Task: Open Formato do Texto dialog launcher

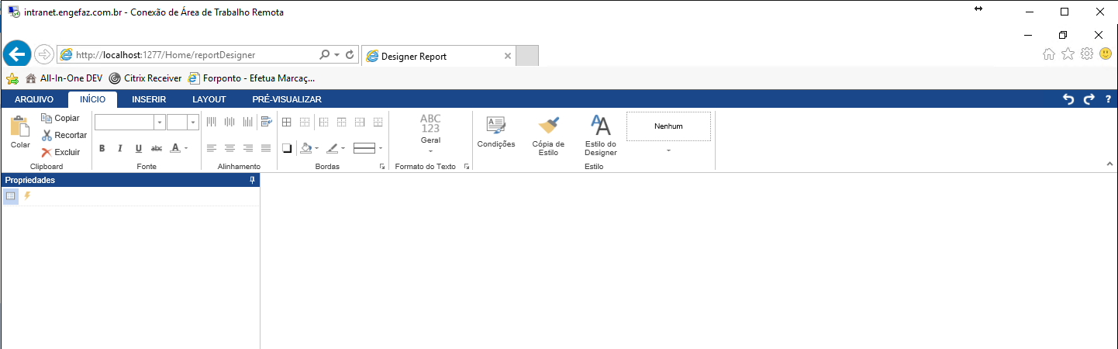Action: 467,167
